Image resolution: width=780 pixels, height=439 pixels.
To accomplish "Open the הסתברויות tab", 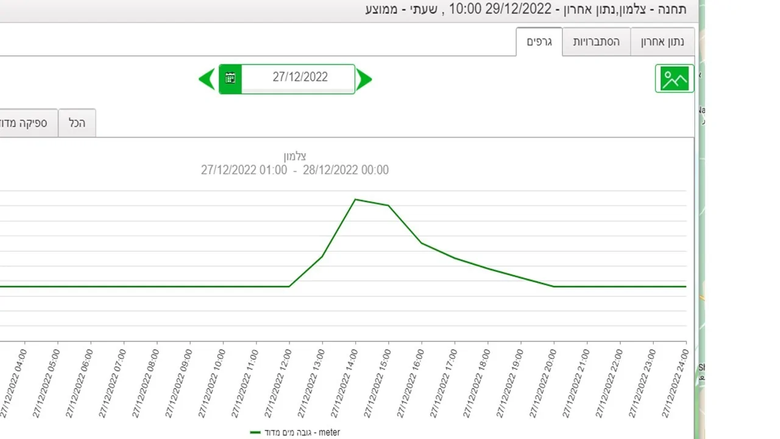I will tap(596, 42).
